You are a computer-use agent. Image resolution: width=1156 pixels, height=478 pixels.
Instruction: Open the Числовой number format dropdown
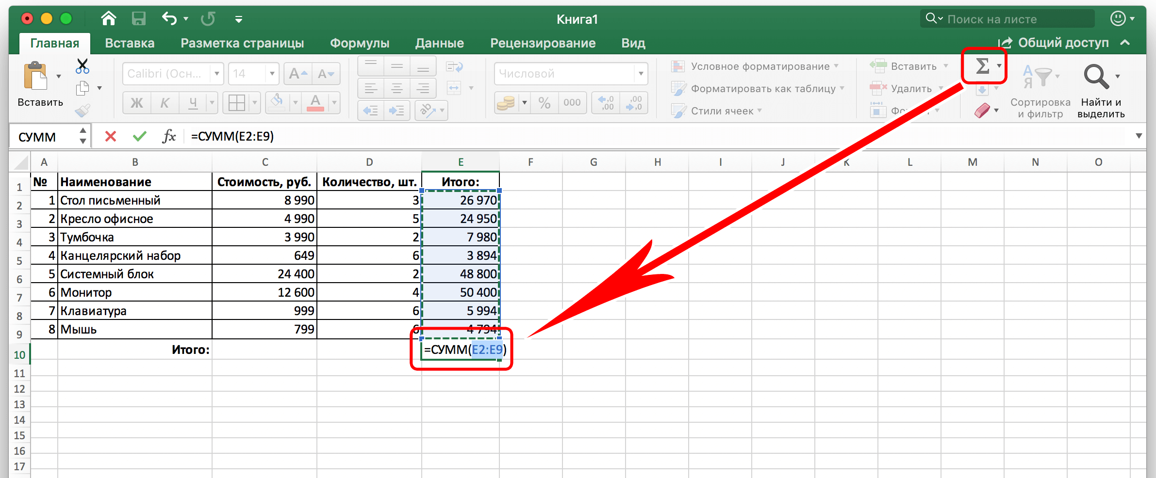[x=641, y=74]
